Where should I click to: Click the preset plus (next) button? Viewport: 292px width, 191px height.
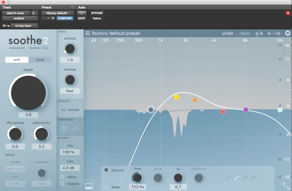coord(48,18)
